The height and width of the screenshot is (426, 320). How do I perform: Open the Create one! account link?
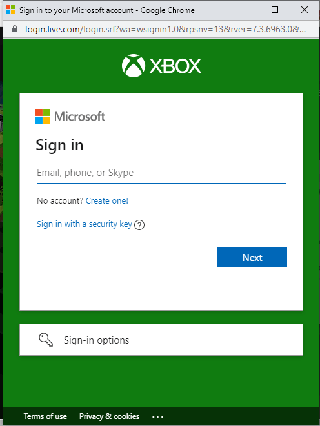107,201
